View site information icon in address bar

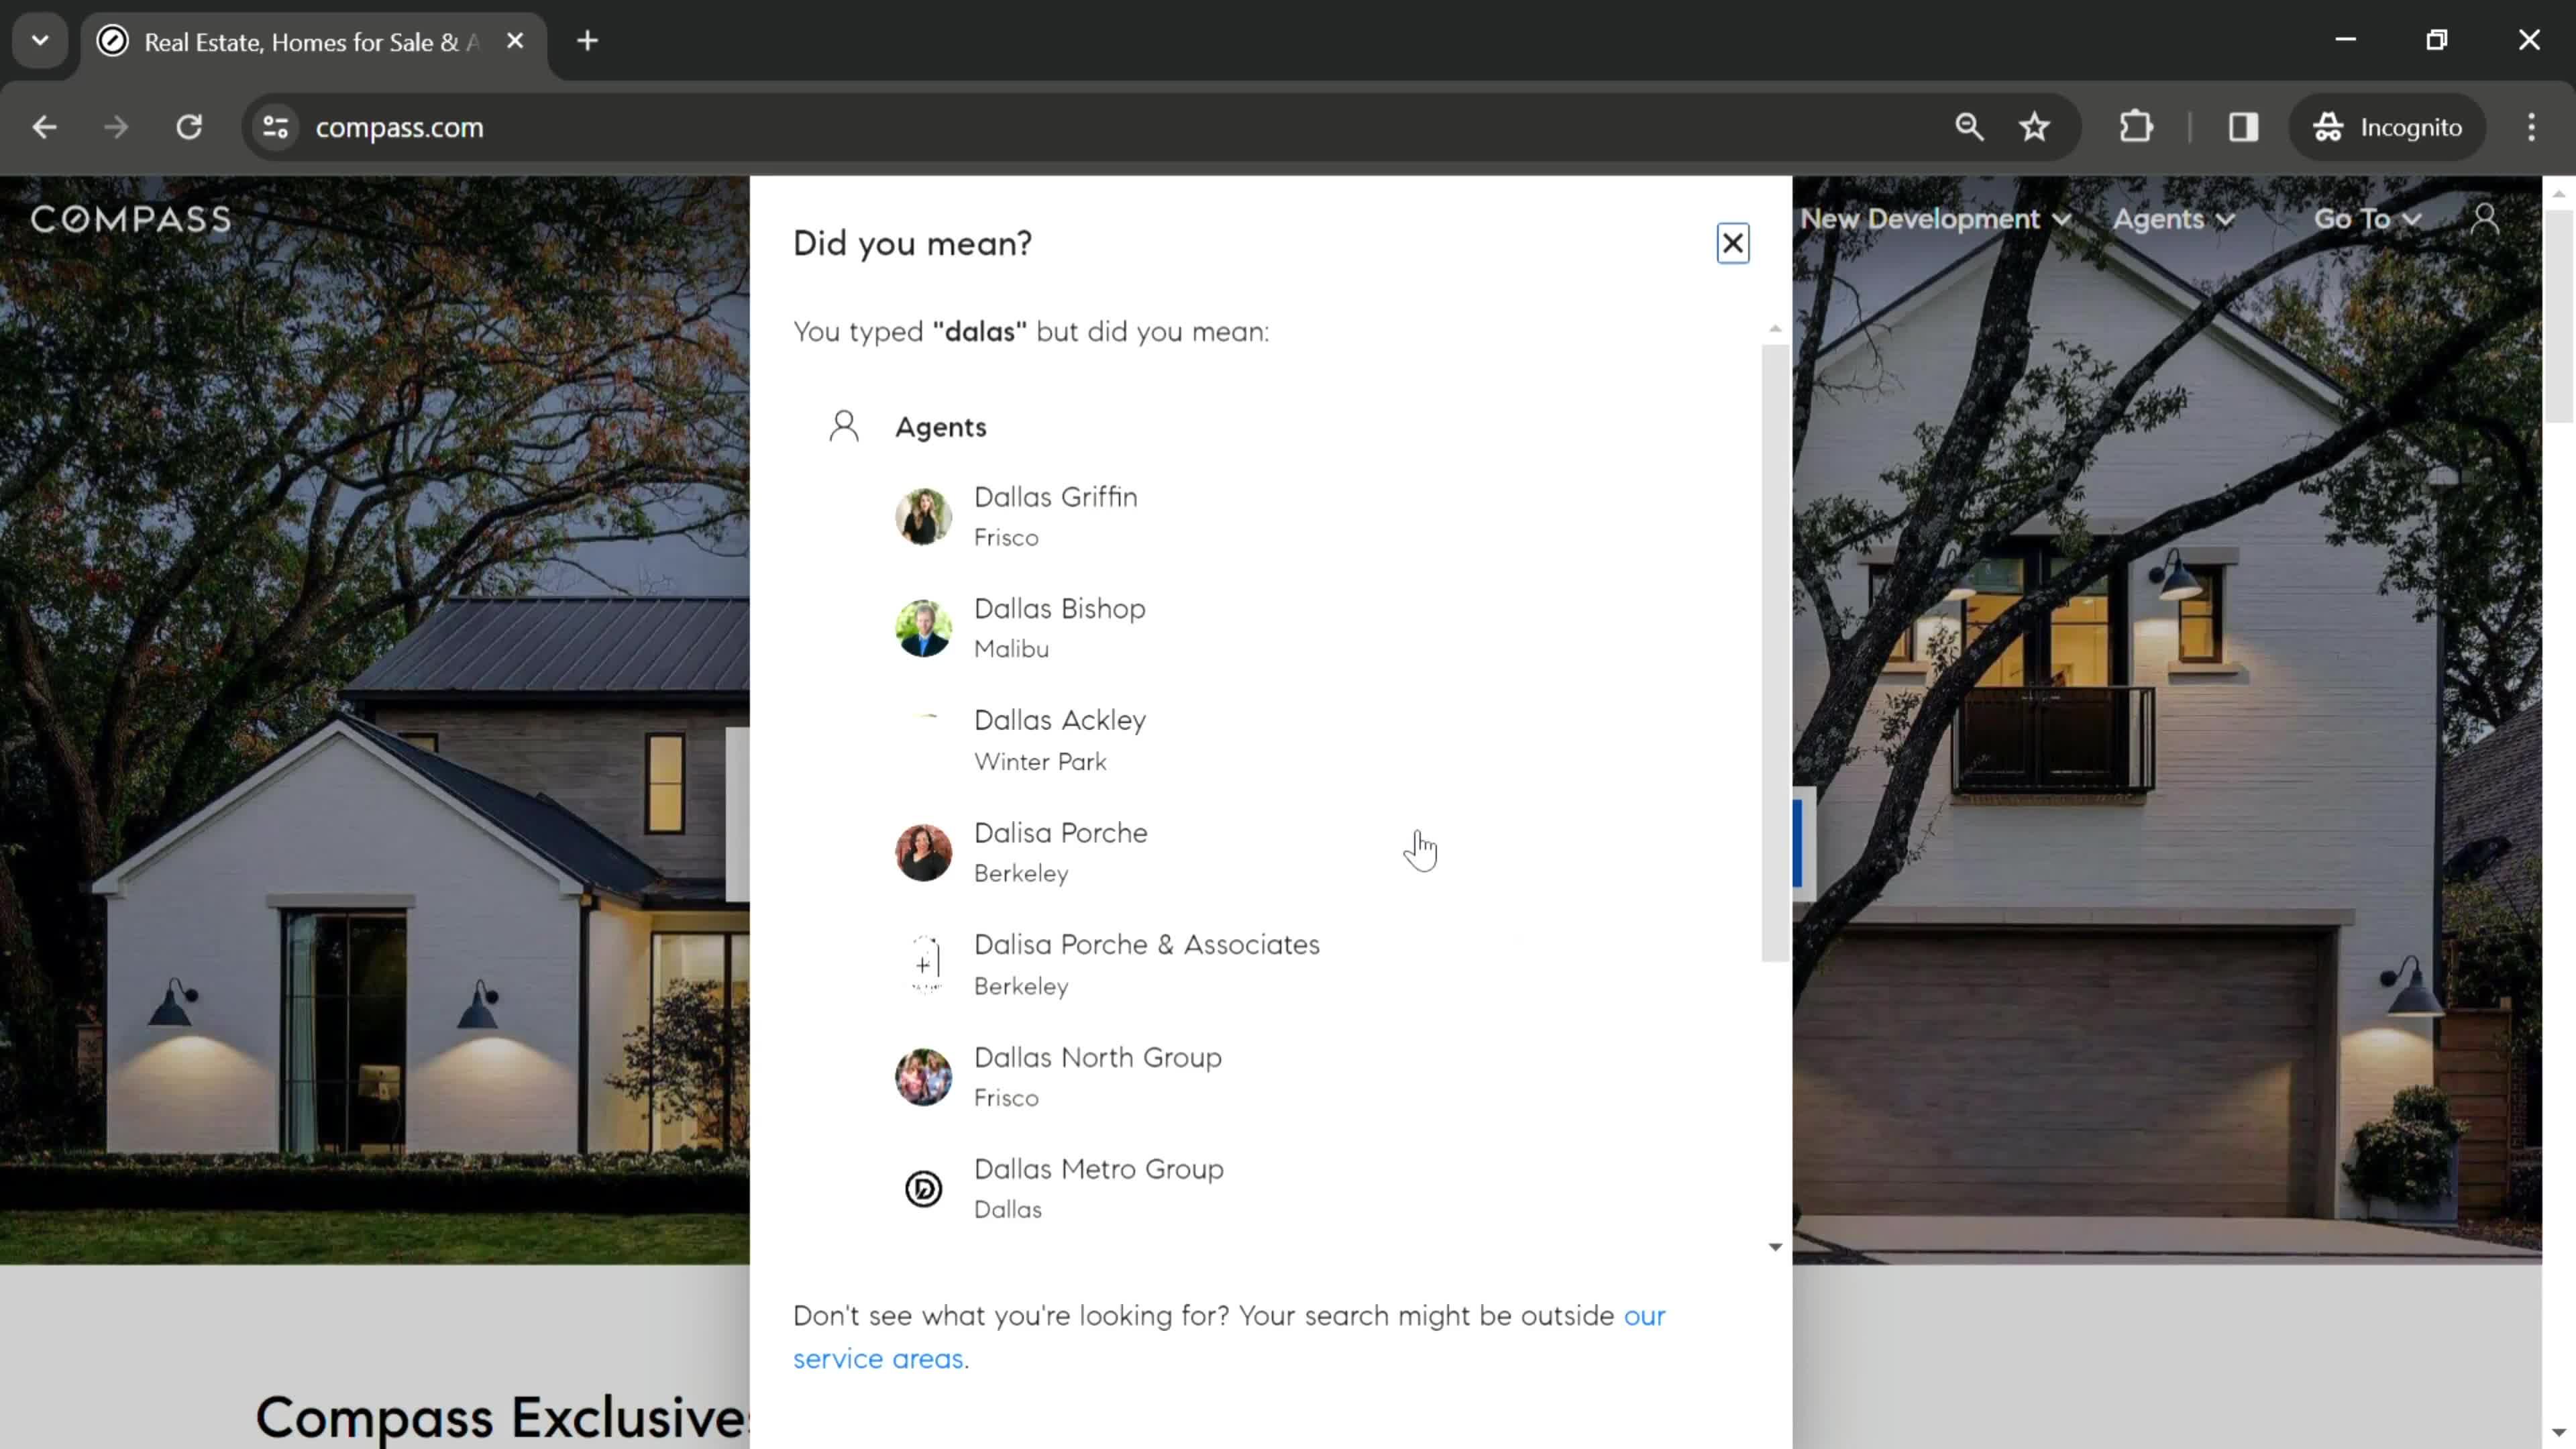coord(276,127)
